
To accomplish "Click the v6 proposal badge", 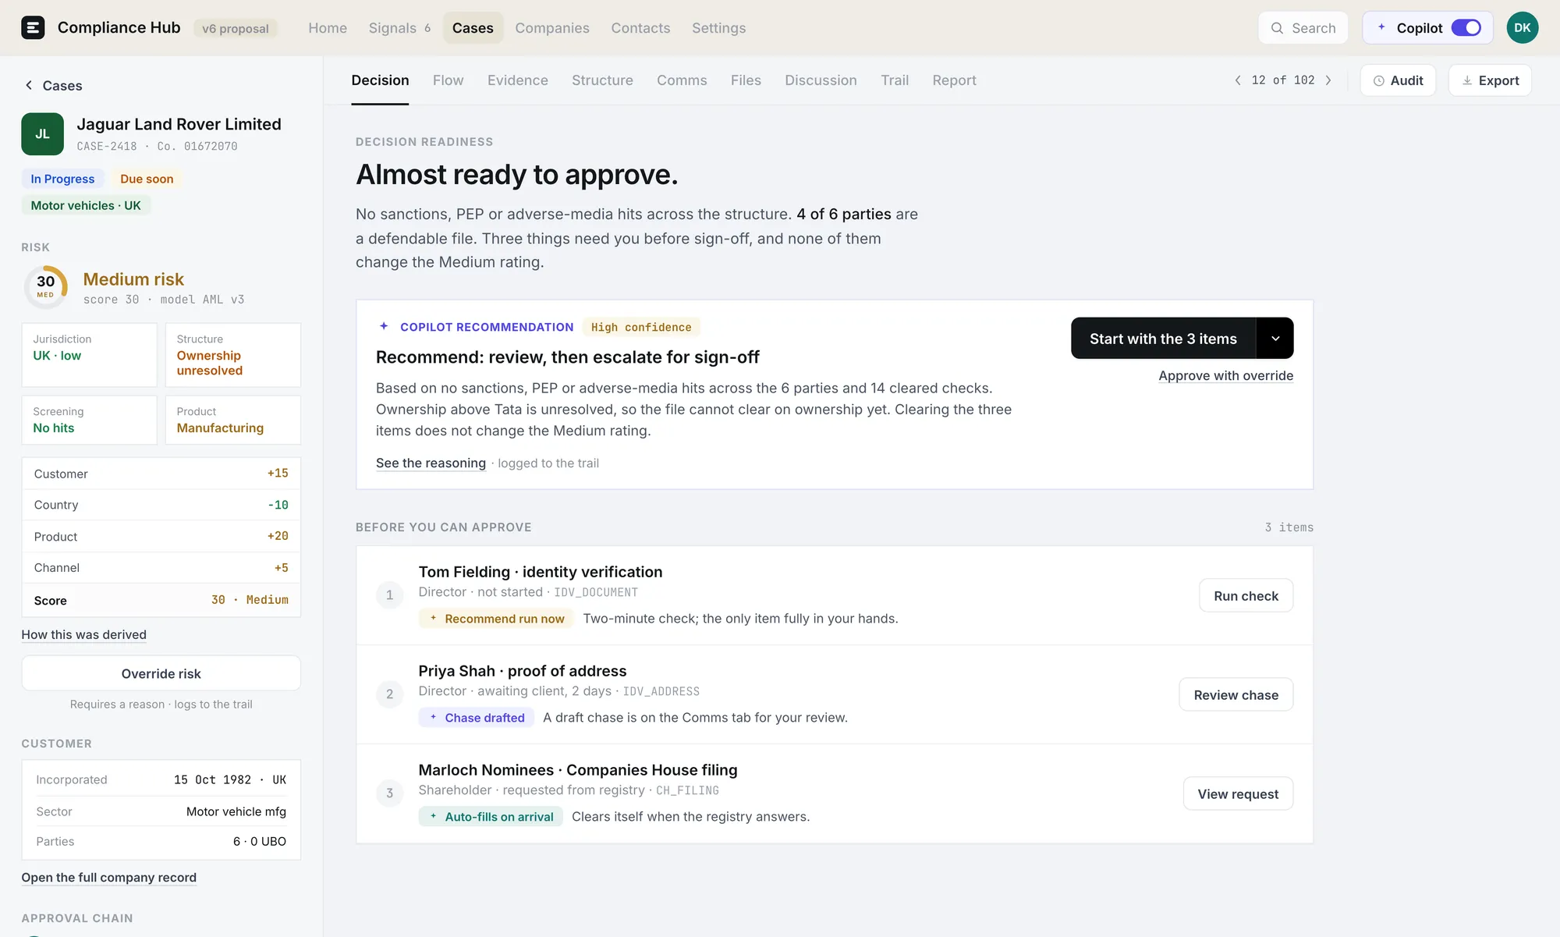I will point(235,28).
